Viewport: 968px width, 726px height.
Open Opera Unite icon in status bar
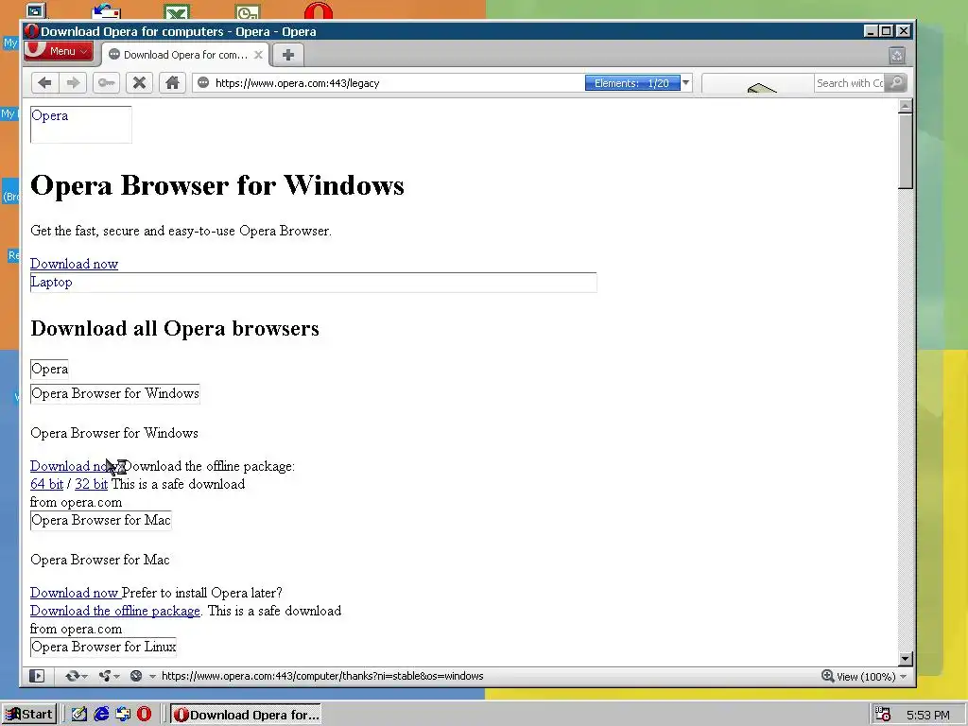tap(104, 676)
